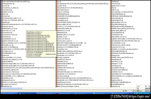151x99 pixels.
Task: Select 'Build A Community 3.1.zip'
Action: coord(11,41)
